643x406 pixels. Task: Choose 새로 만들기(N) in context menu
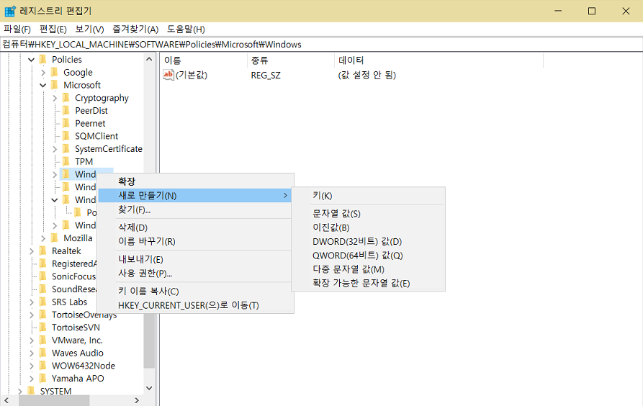pos(196,195)
